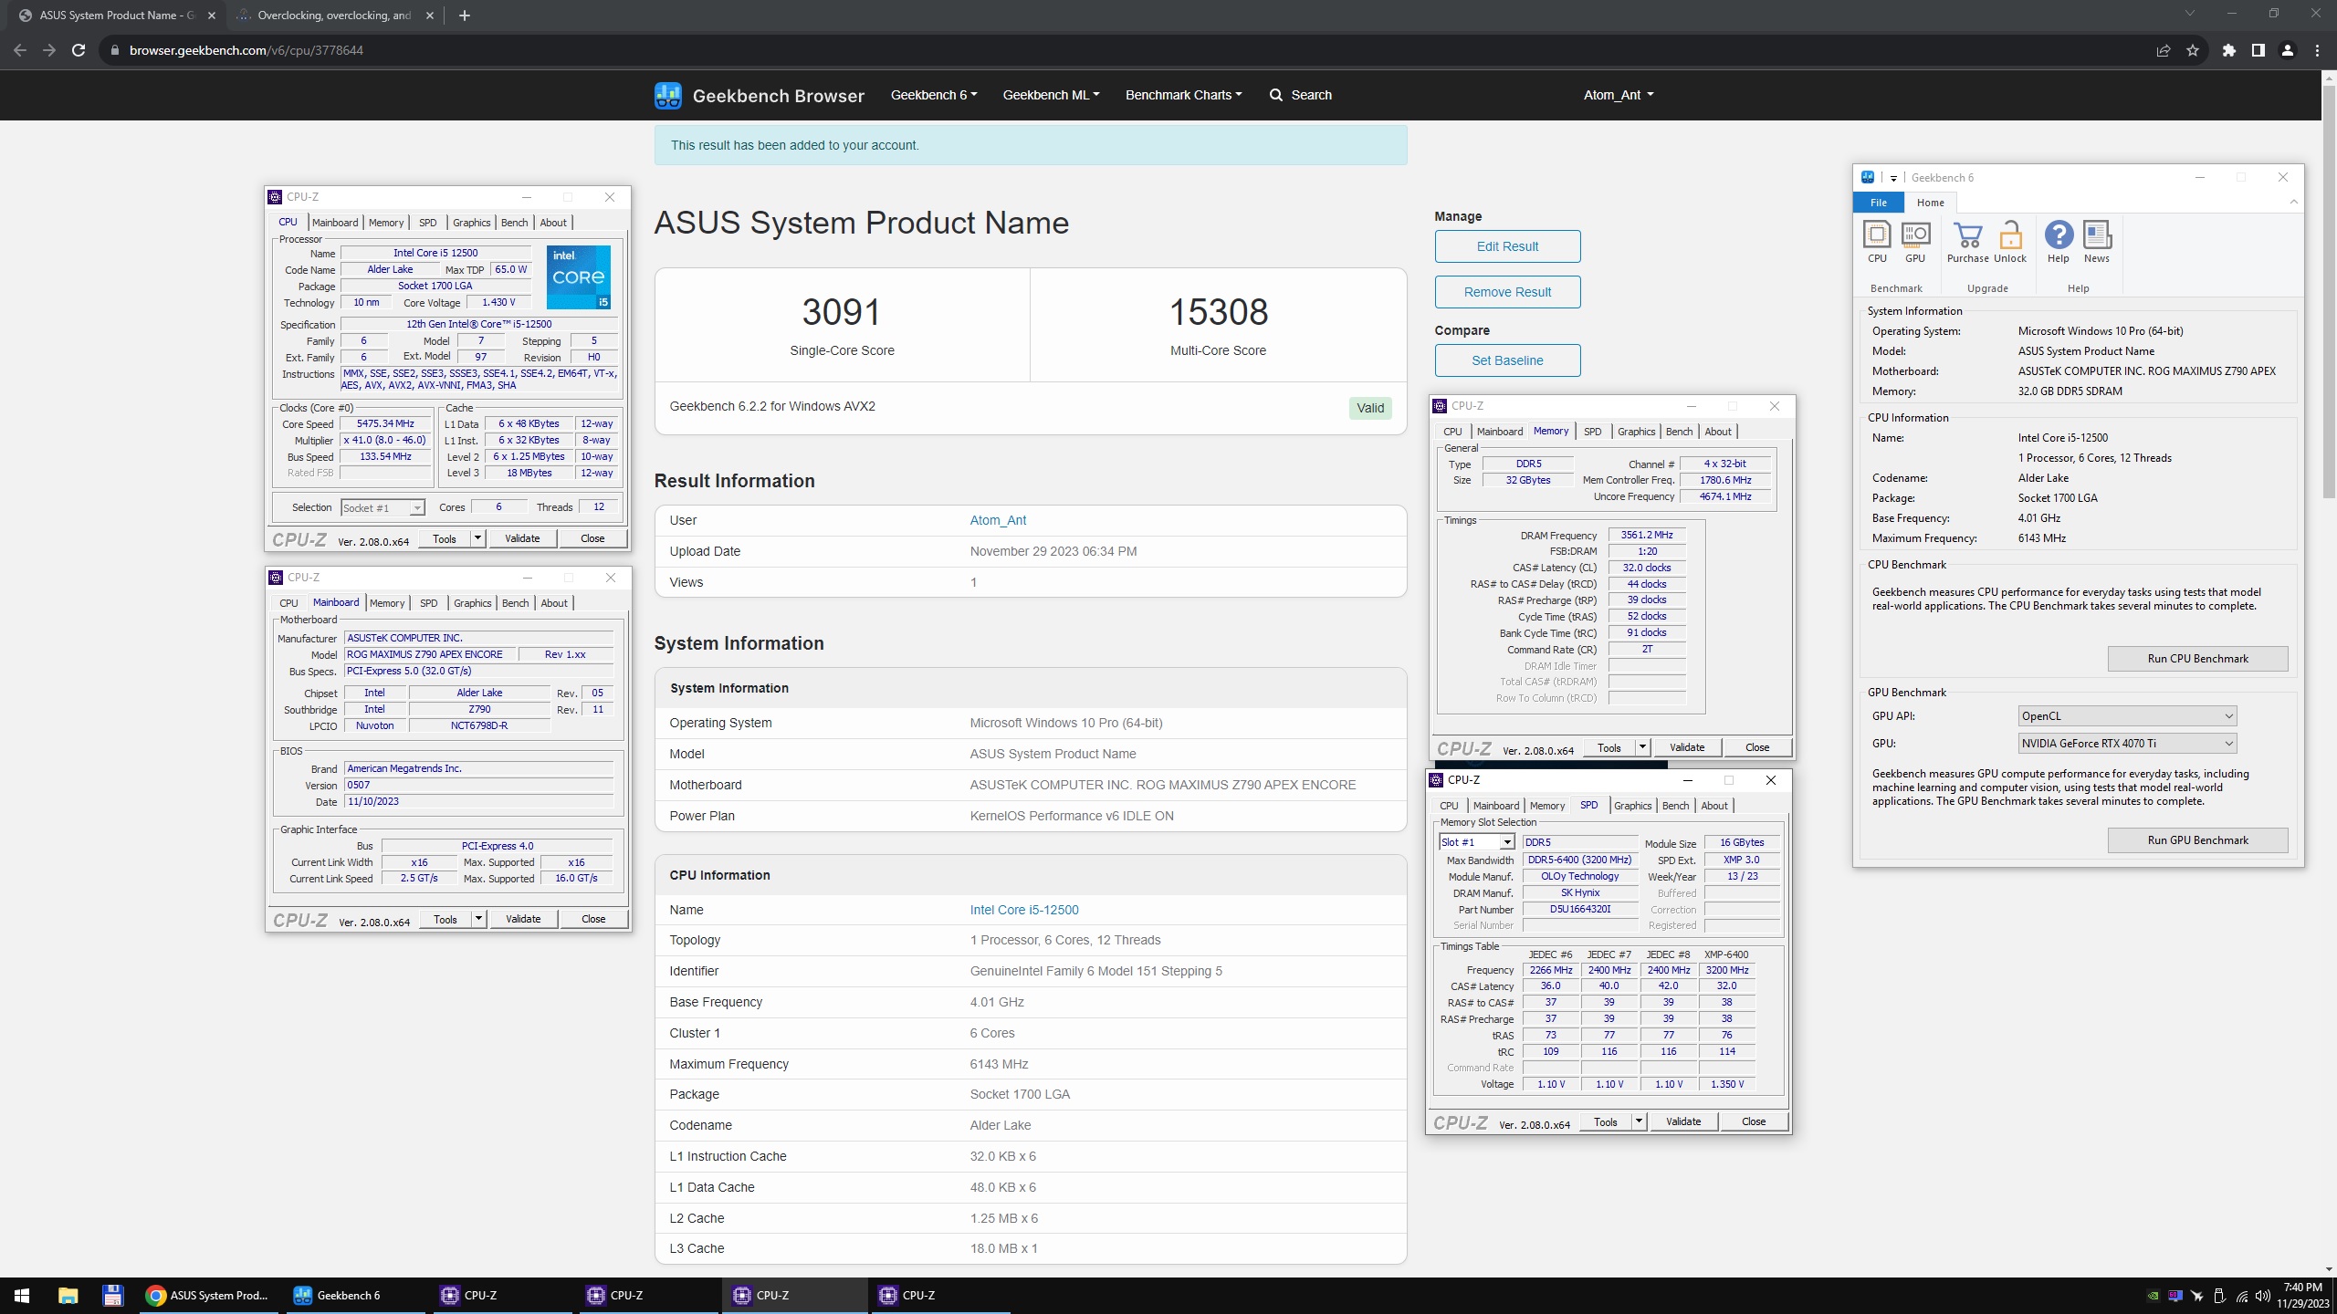Switch to Geekbench 6 on the taskbar

[356, 1295]
